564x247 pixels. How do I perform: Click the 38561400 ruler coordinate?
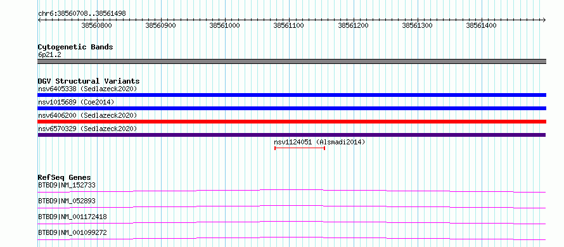point(481,25)
